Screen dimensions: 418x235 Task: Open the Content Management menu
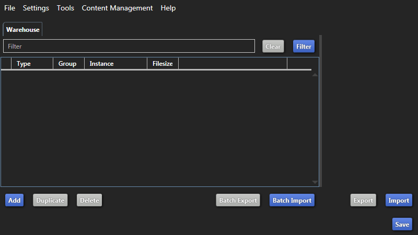click(117, 8)
